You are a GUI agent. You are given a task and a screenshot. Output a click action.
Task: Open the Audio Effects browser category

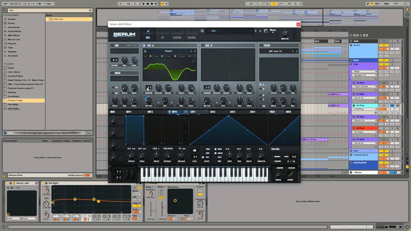pos(14,31)
